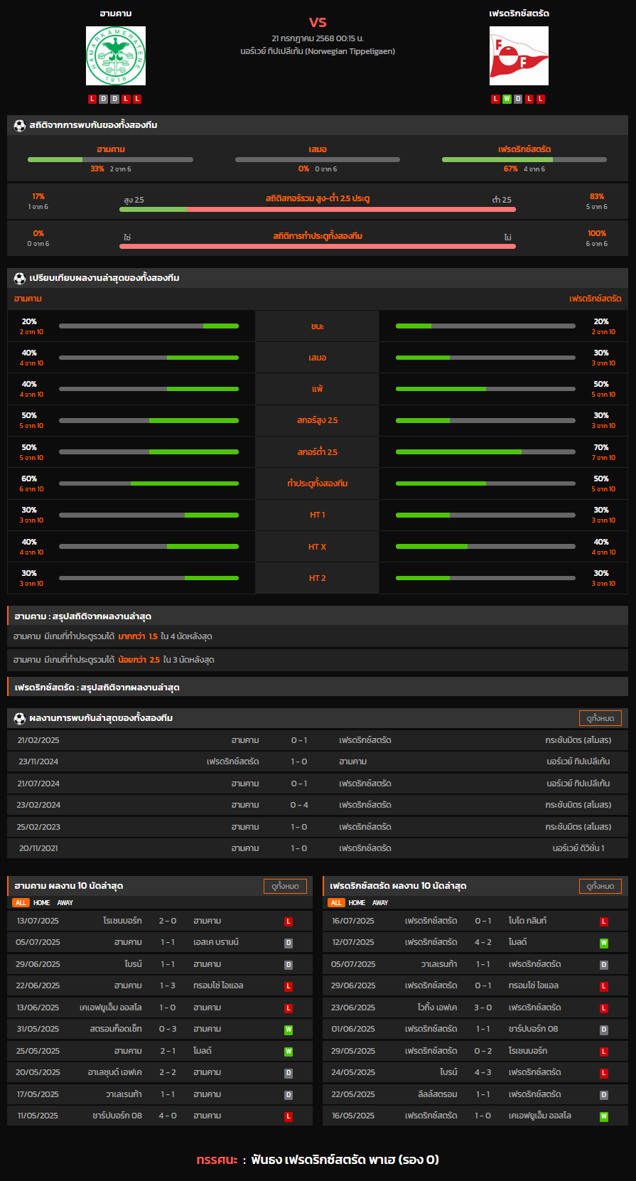Click ชาร์ปบอร์ก 08 in 11/05/2025 row
The image size is (636, 1181).
click(117, 1116)
